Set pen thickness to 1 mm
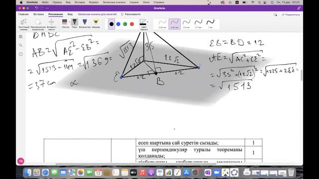Screen dimensions: 319x179 (210, 24)
